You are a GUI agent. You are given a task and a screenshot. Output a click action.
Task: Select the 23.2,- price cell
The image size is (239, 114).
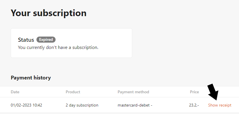tap(194, 105)
